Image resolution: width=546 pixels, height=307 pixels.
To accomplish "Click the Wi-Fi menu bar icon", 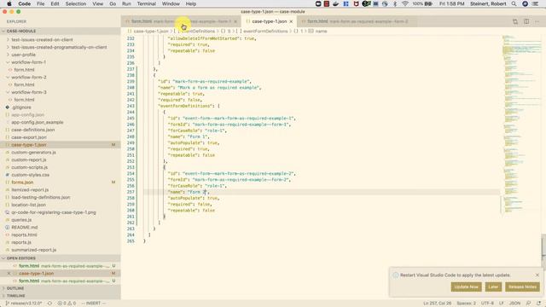I will [405, 3].
